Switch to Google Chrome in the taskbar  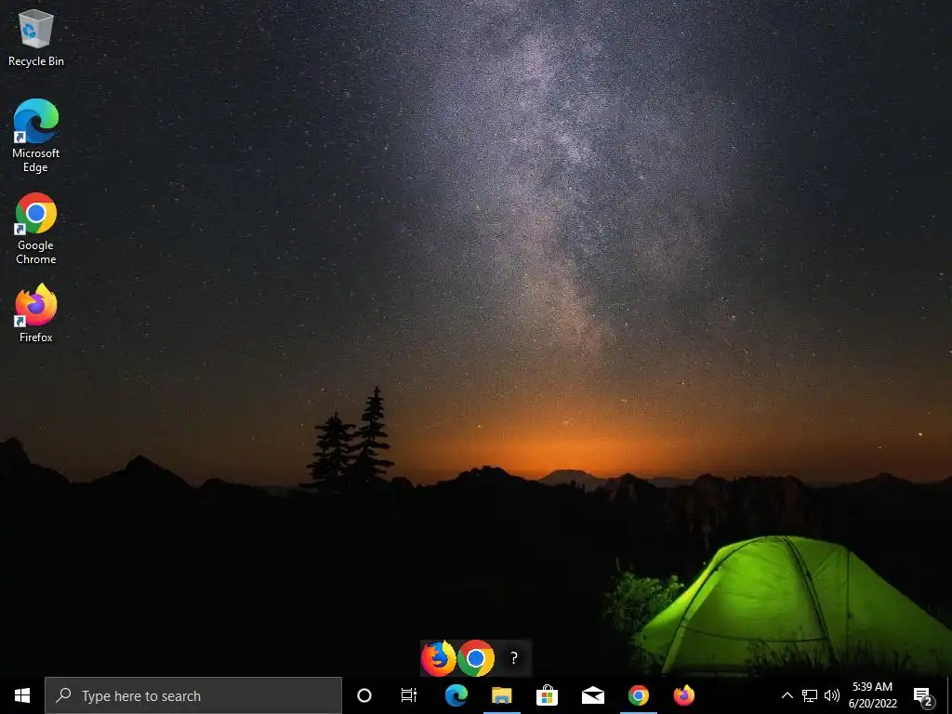click(638, 695)
